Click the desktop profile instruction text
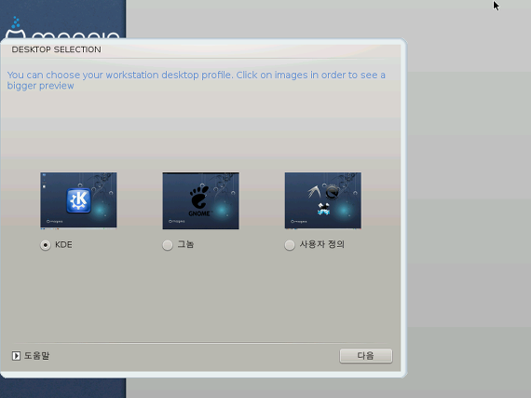Viewport: 531px width, 398px height. (197, 80)
